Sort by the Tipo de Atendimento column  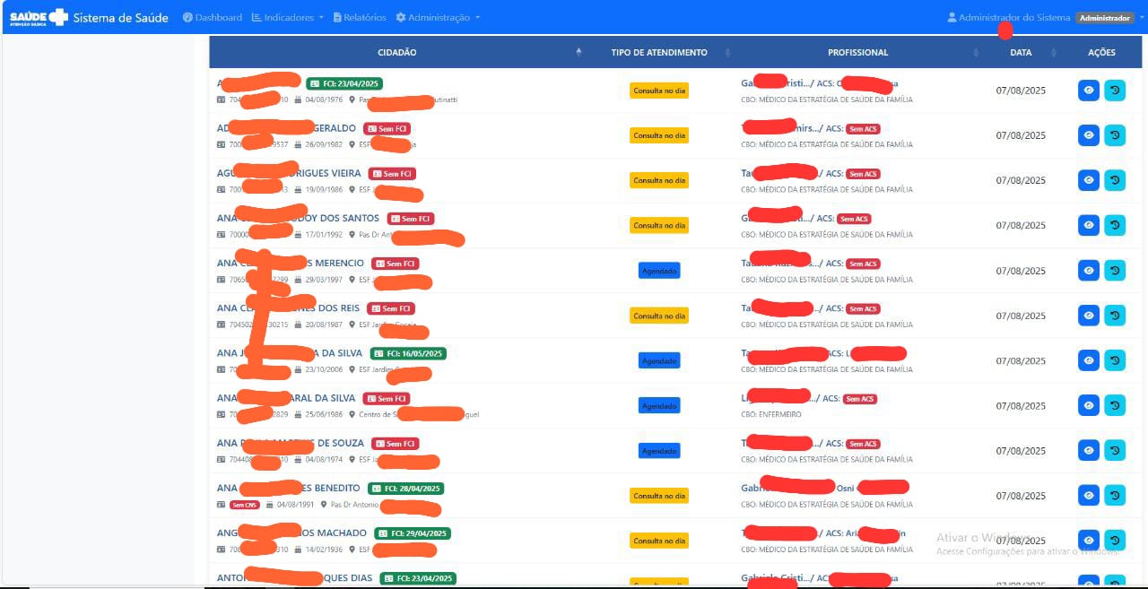click(x=659, y=53)
